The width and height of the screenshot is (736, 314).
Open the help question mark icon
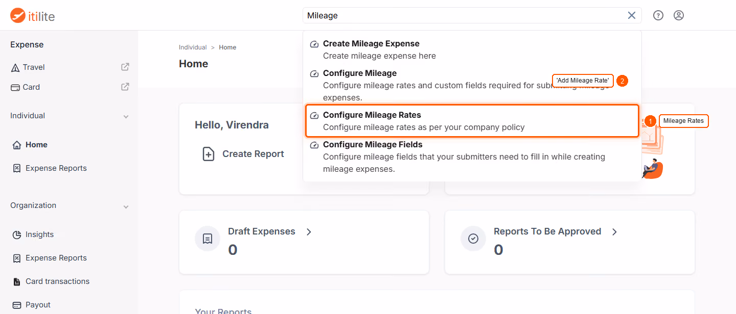point(658,15)
